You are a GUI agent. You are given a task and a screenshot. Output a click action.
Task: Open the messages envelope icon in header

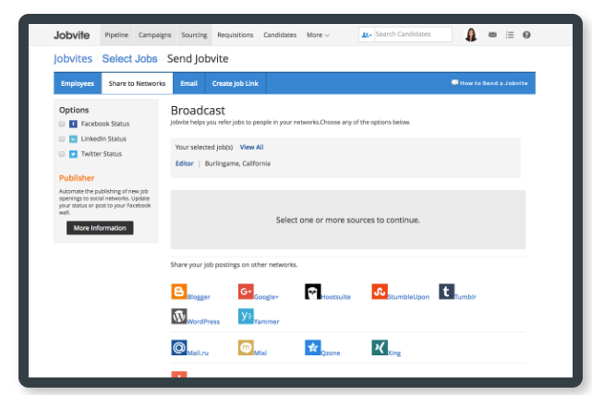coord(492,35)
